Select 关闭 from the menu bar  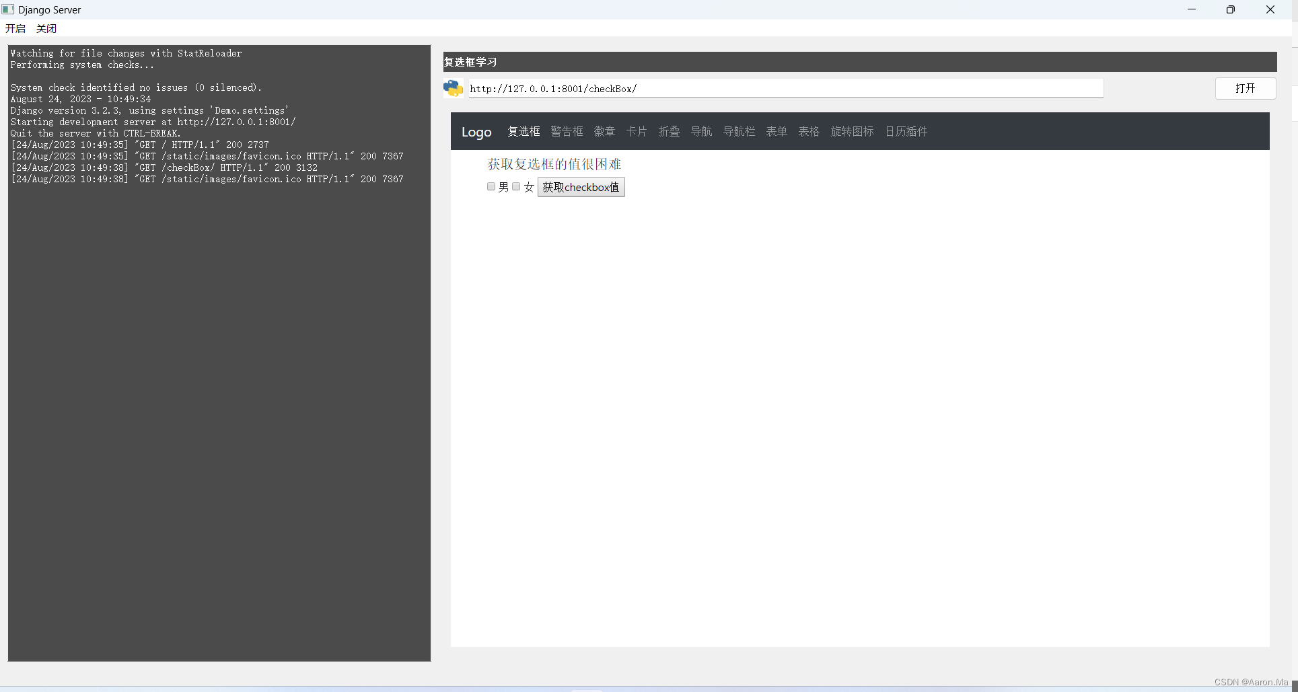[45, 28]
